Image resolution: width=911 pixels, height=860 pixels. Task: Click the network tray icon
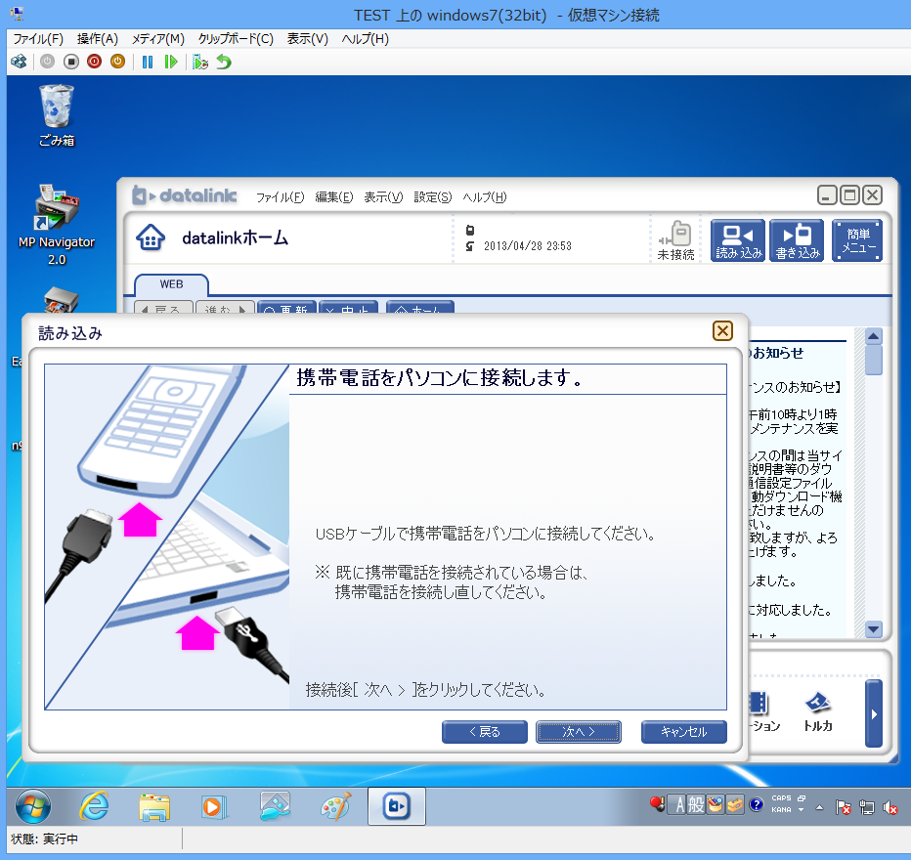pos(867,807)
